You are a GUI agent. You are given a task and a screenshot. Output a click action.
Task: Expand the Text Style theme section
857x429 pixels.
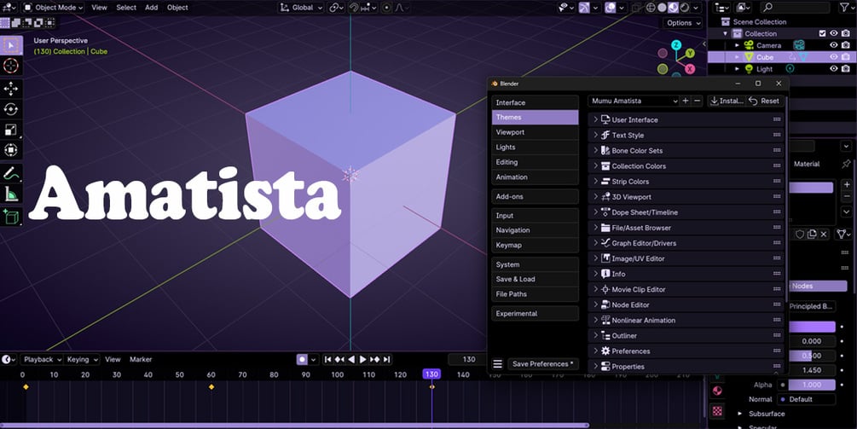tap(686, 135)
